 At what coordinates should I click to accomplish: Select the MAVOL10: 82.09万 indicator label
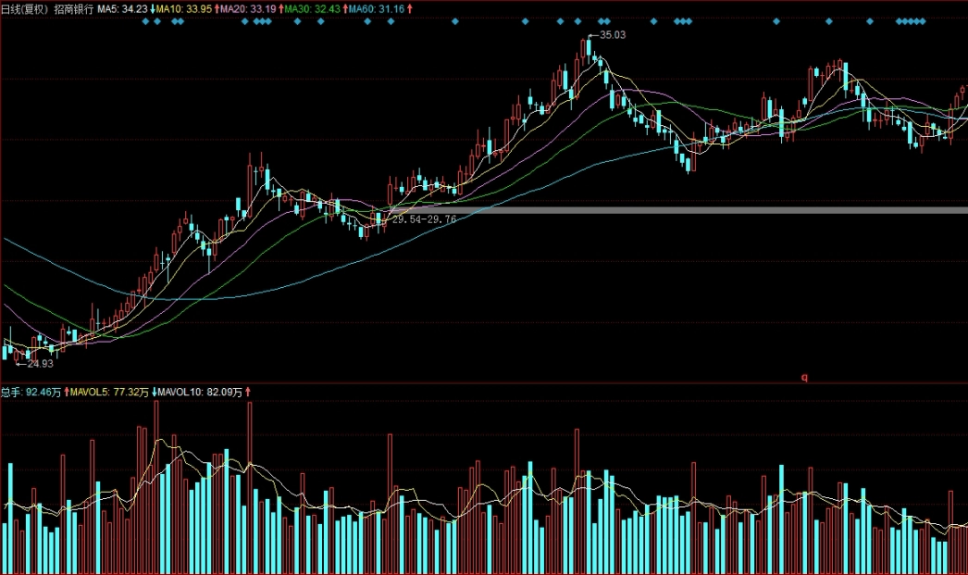point(201,393)
